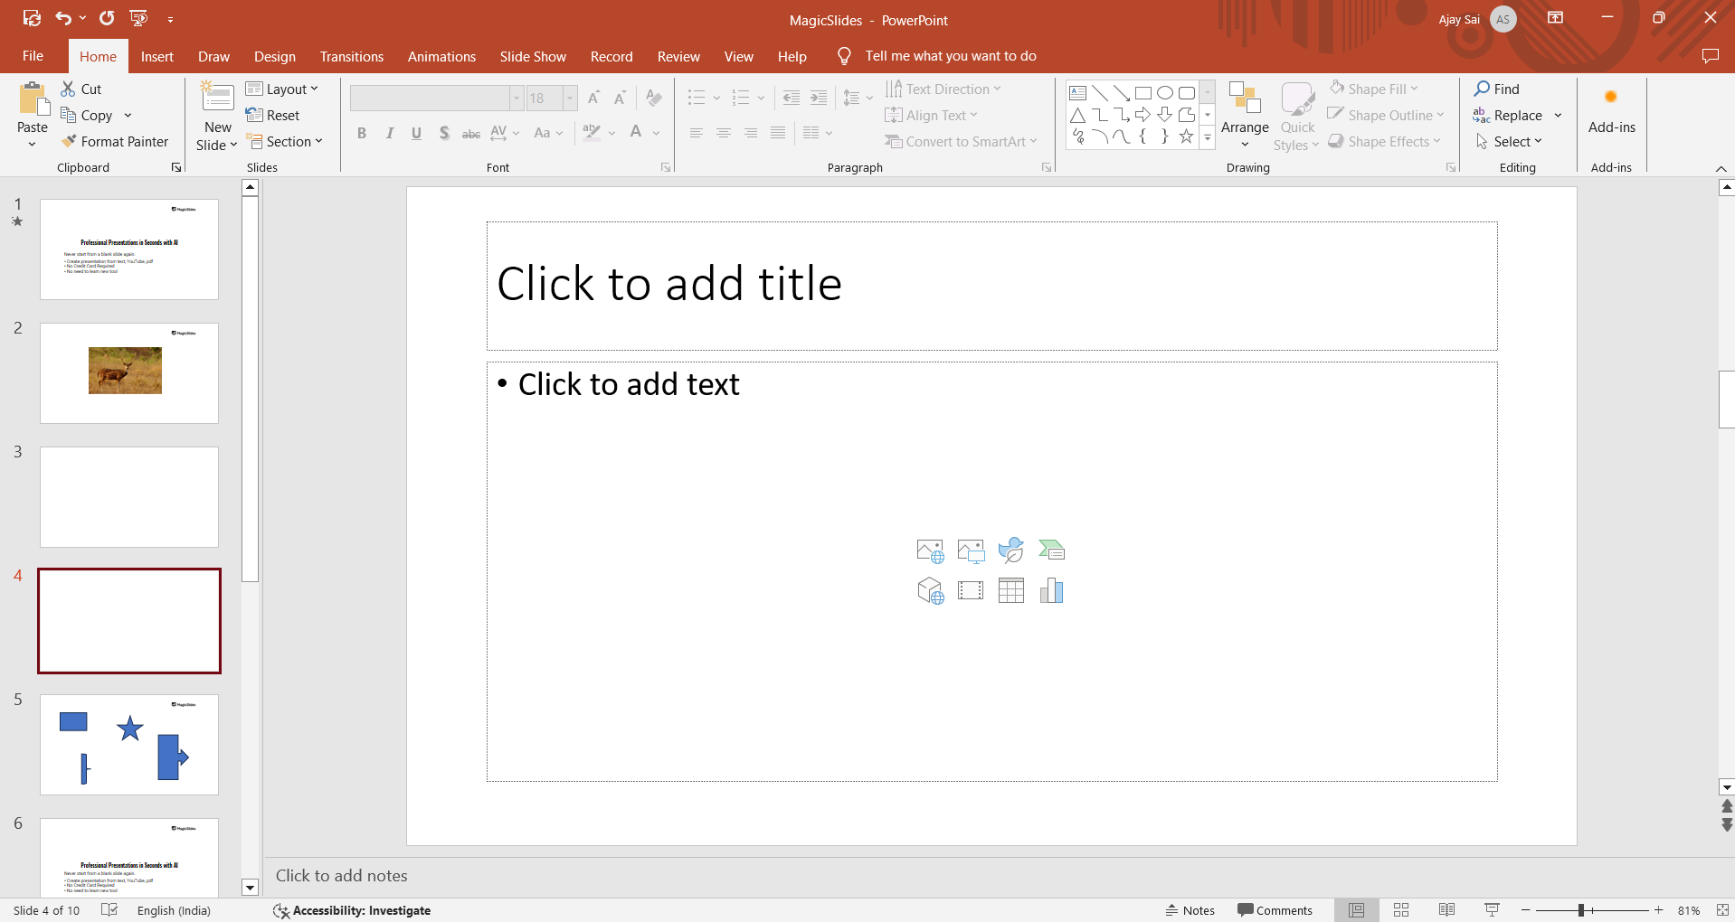Open the Layout dropdown
Viewport: 1735px width, 922px height.
click(282, 89)
